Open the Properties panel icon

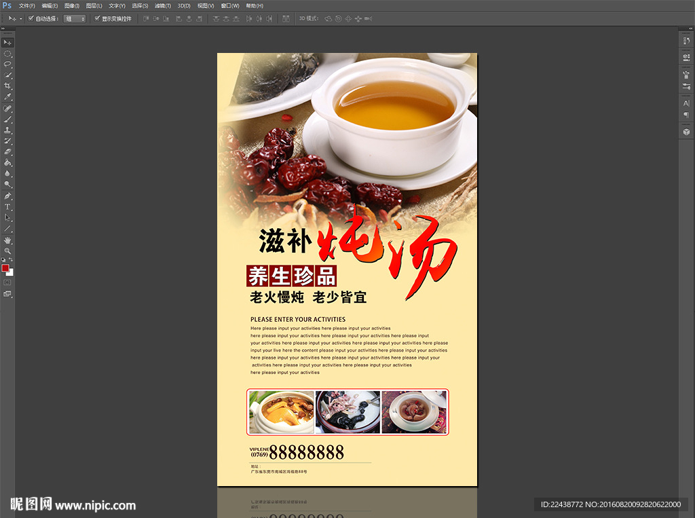pyautogui.click(x=686, y=57)
